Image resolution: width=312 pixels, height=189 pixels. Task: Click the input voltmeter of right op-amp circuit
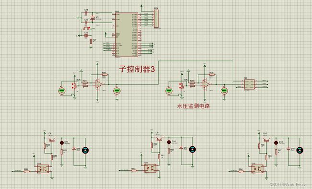[169, 91]
